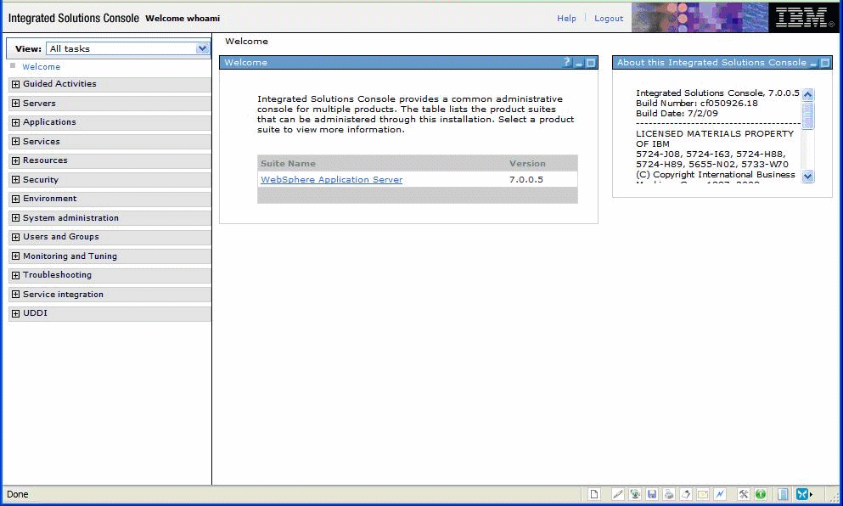
Task: Click the Build Number cf050926.18 text
Action: pyautogui.click(x=697, y=104)
